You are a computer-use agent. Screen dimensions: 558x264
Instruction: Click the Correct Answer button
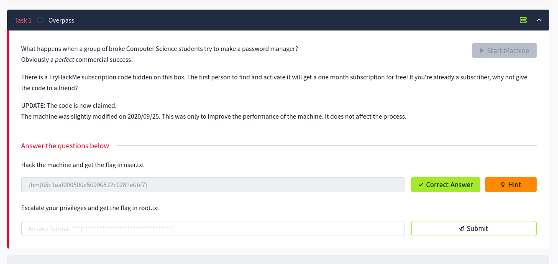(x=445, y=185)
